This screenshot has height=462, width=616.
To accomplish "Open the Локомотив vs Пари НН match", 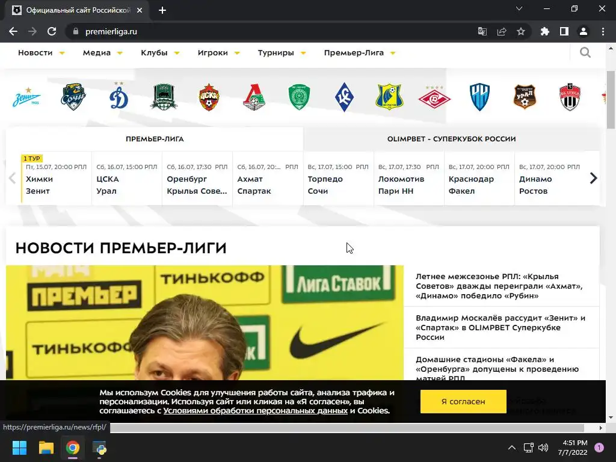I will (408, 178).
